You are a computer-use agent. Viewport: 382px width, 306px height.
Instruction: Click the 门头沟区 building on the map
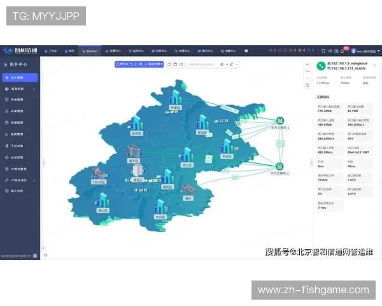[99, 173]
